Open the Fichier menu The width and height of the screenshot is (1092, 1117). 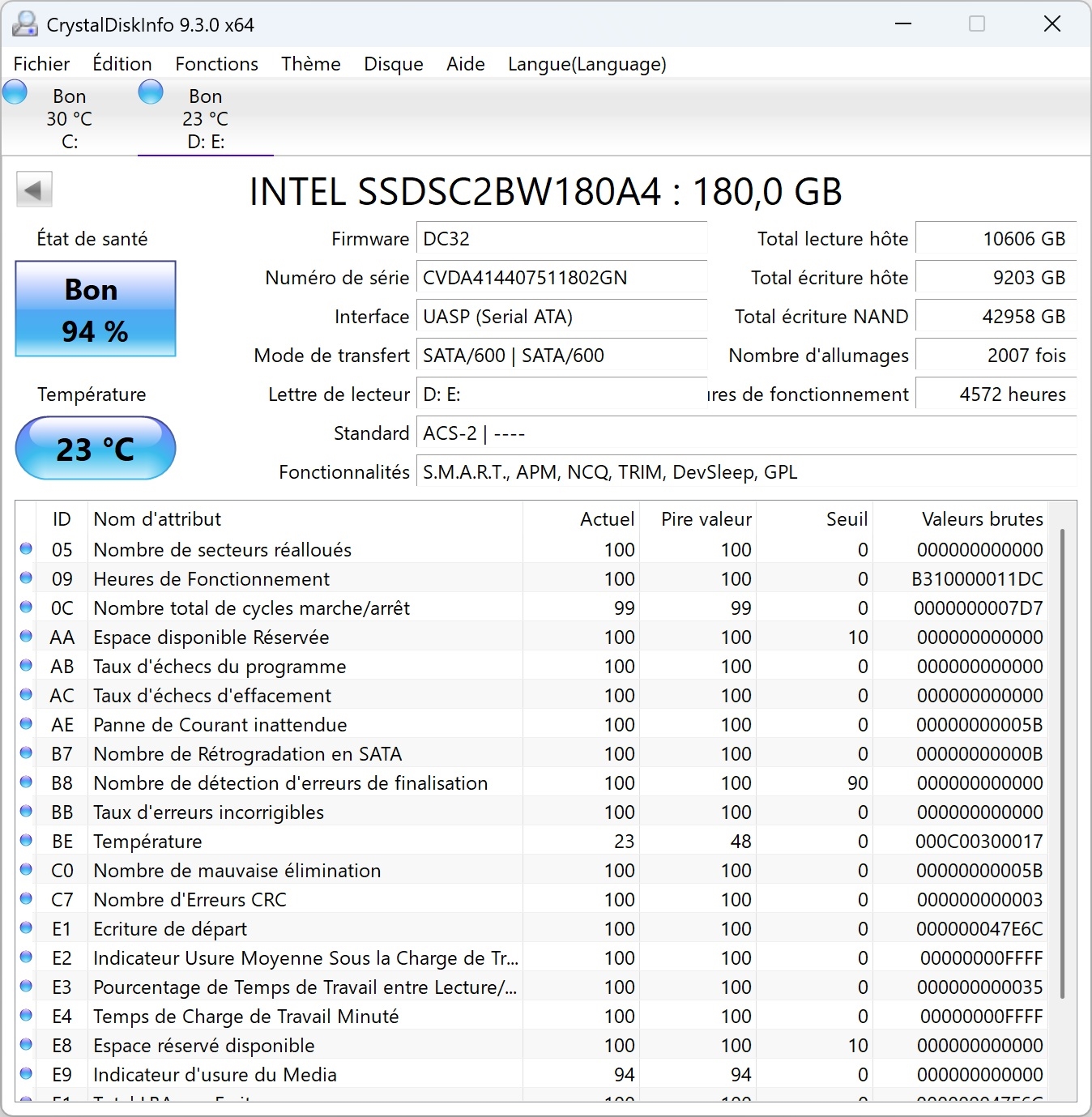click(x=42, y=64)
